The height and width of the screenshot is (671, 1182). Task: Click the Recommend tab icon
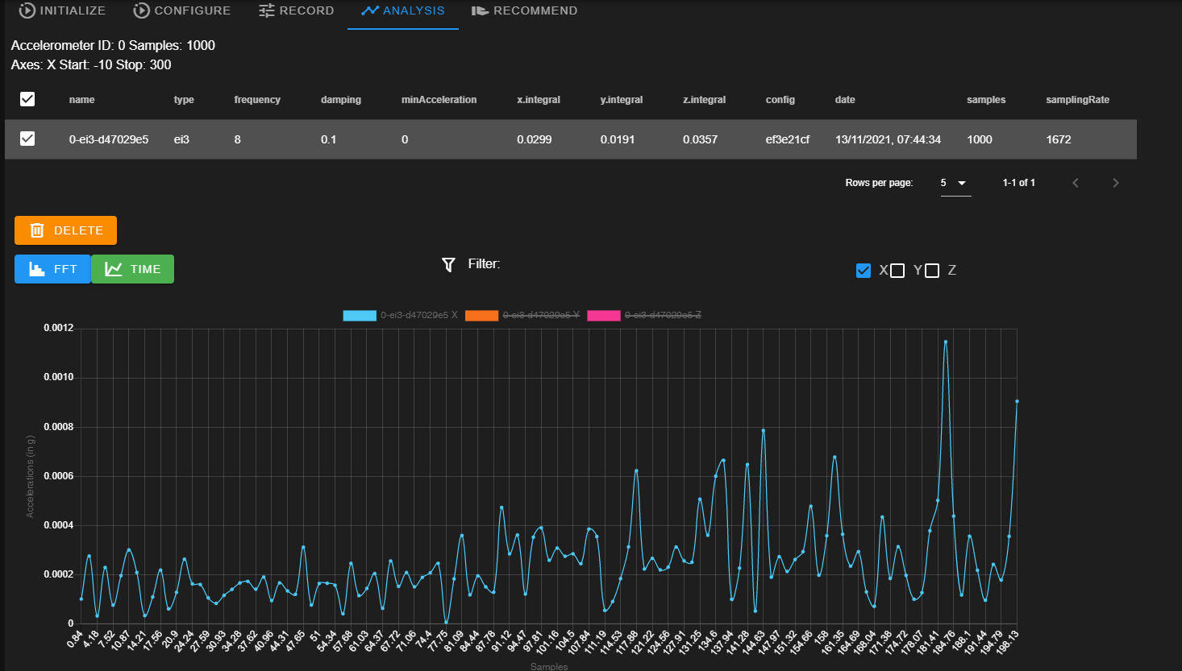tap(481, 10)
